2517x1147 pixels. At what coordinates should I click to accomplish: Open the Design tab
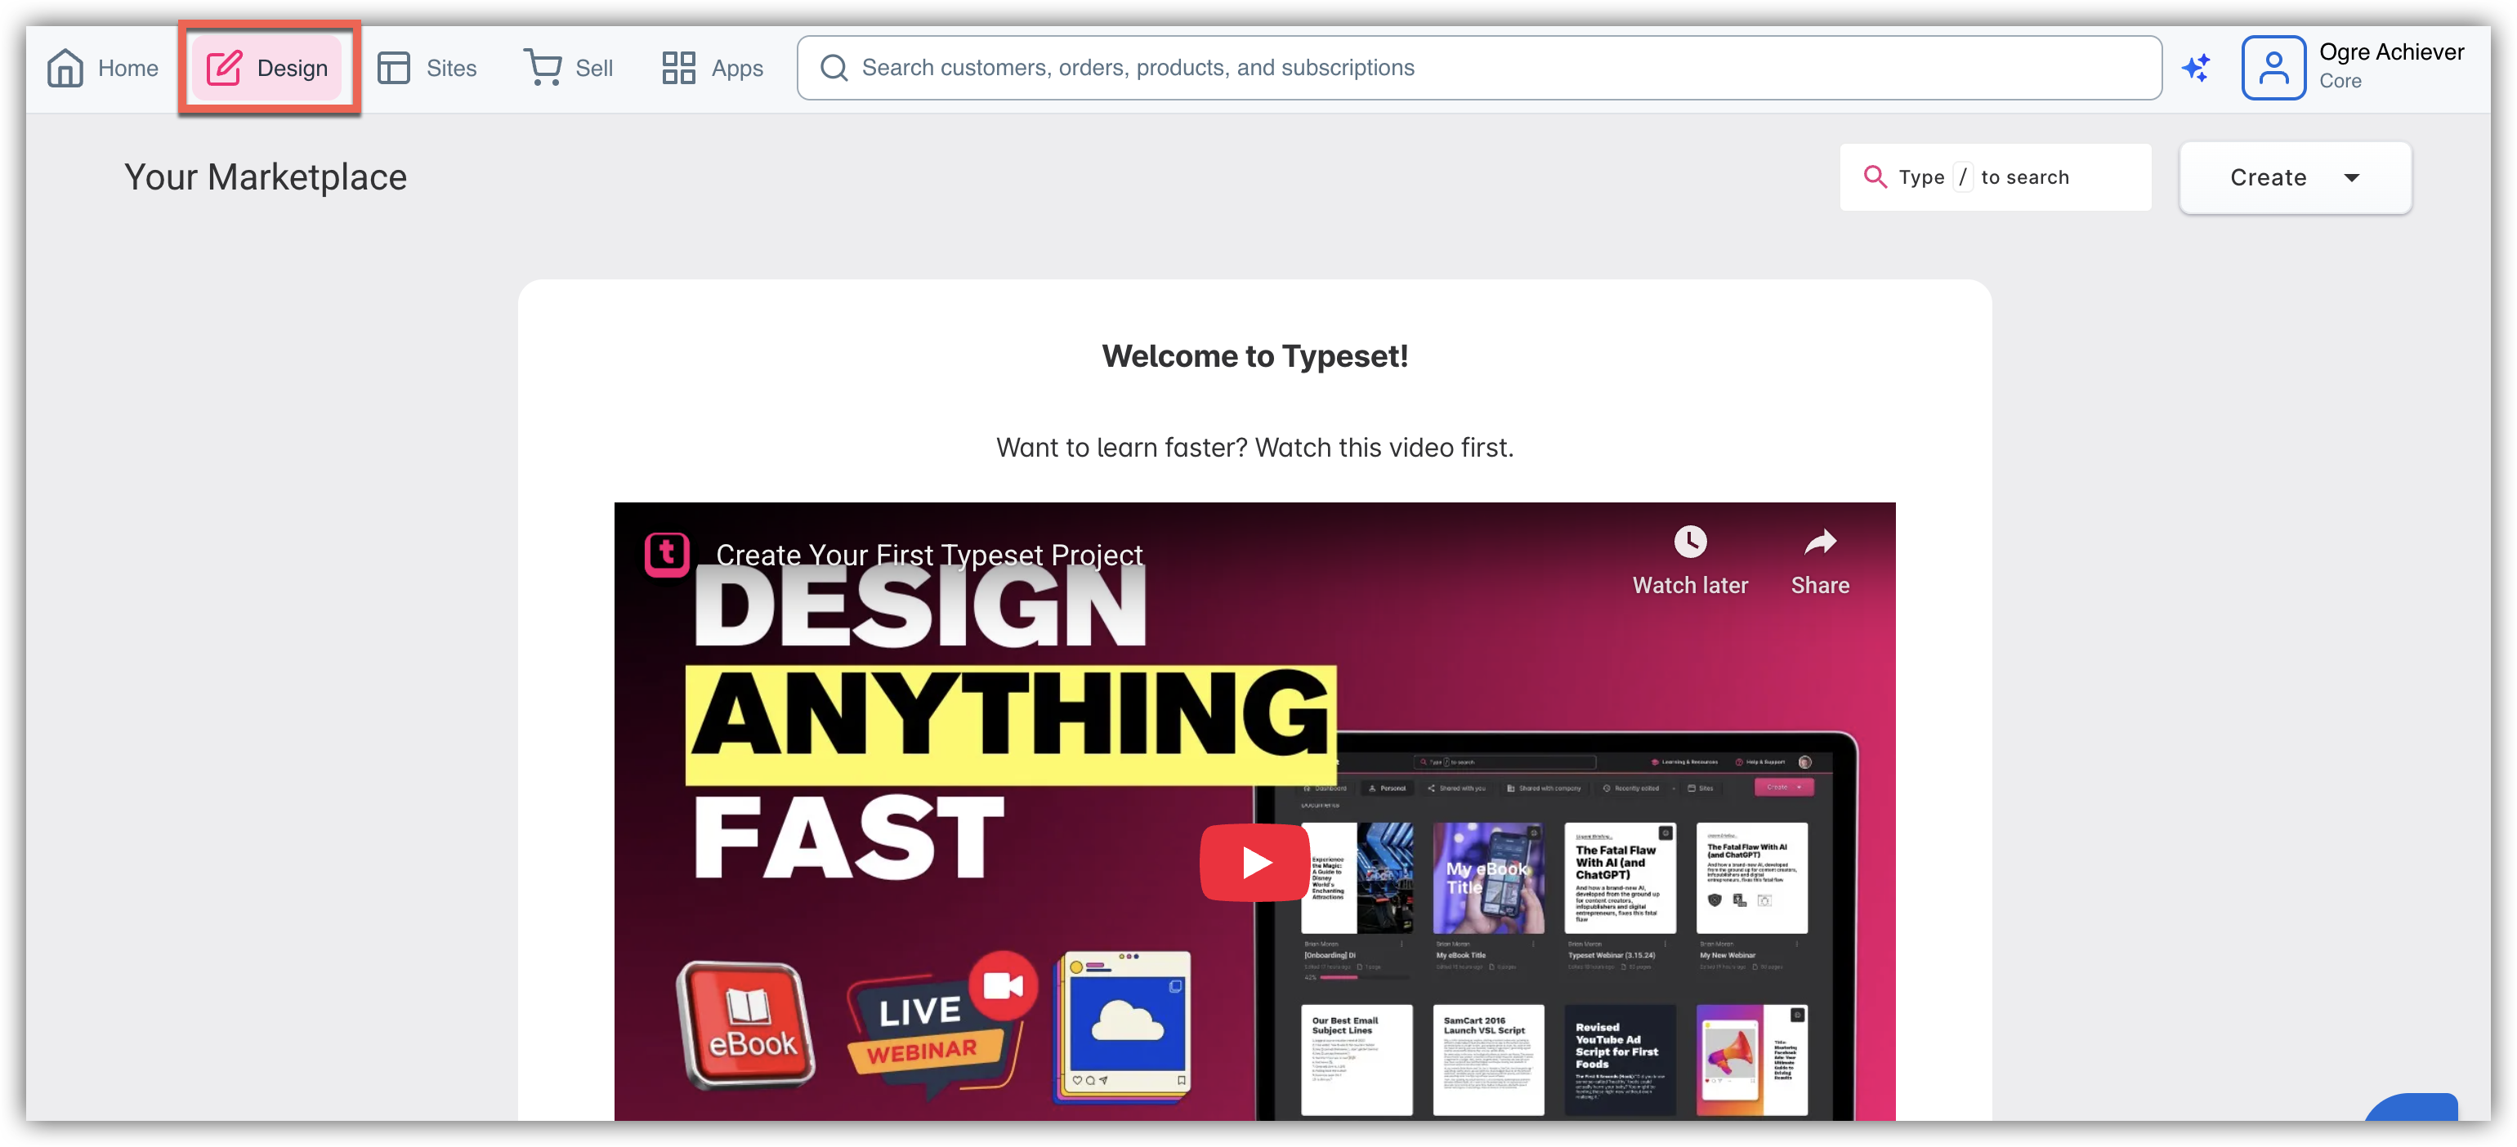(x=268, y=68)
